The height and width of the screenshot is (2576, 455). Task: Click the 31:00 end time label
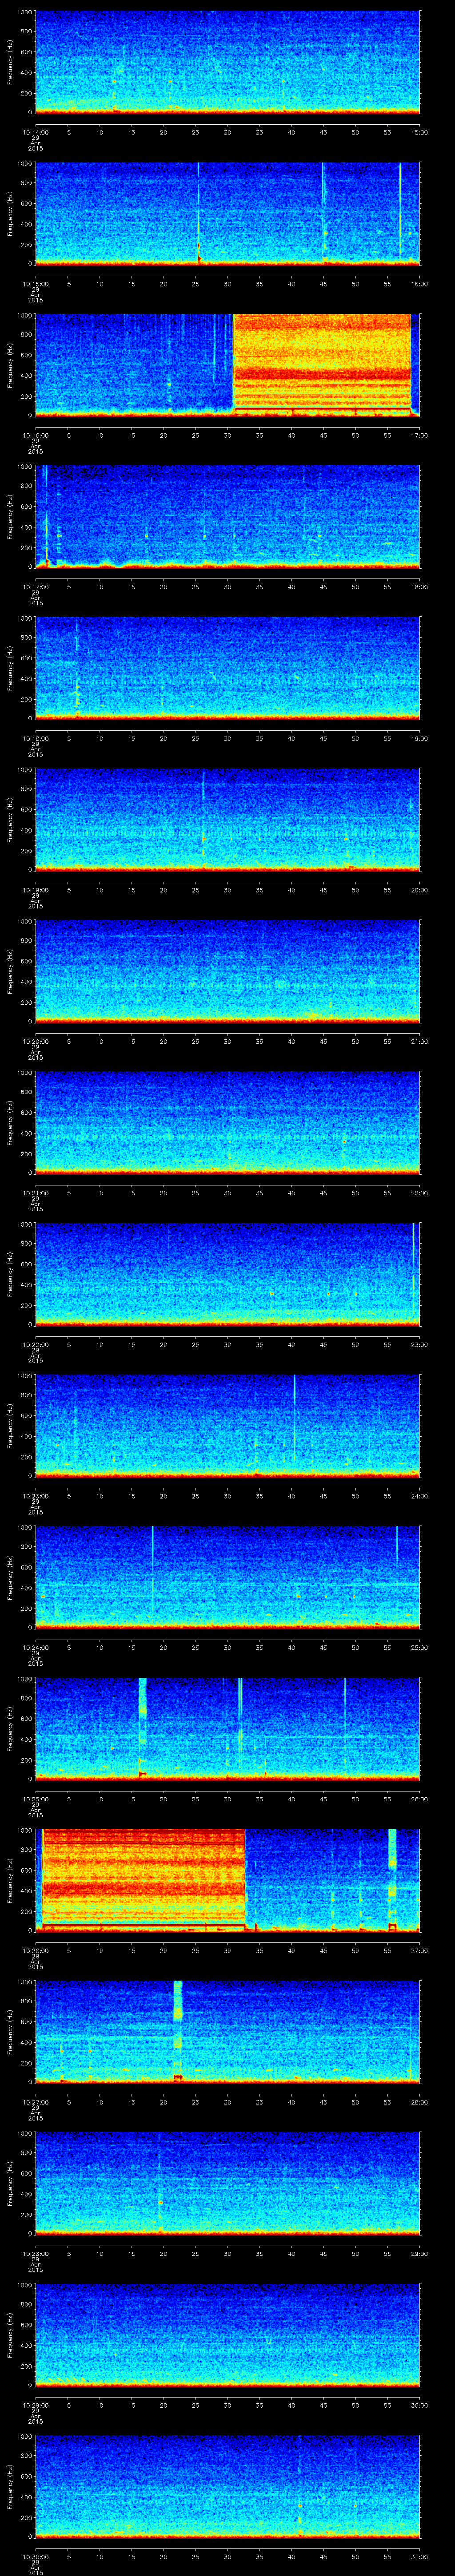click(419, 2557)
